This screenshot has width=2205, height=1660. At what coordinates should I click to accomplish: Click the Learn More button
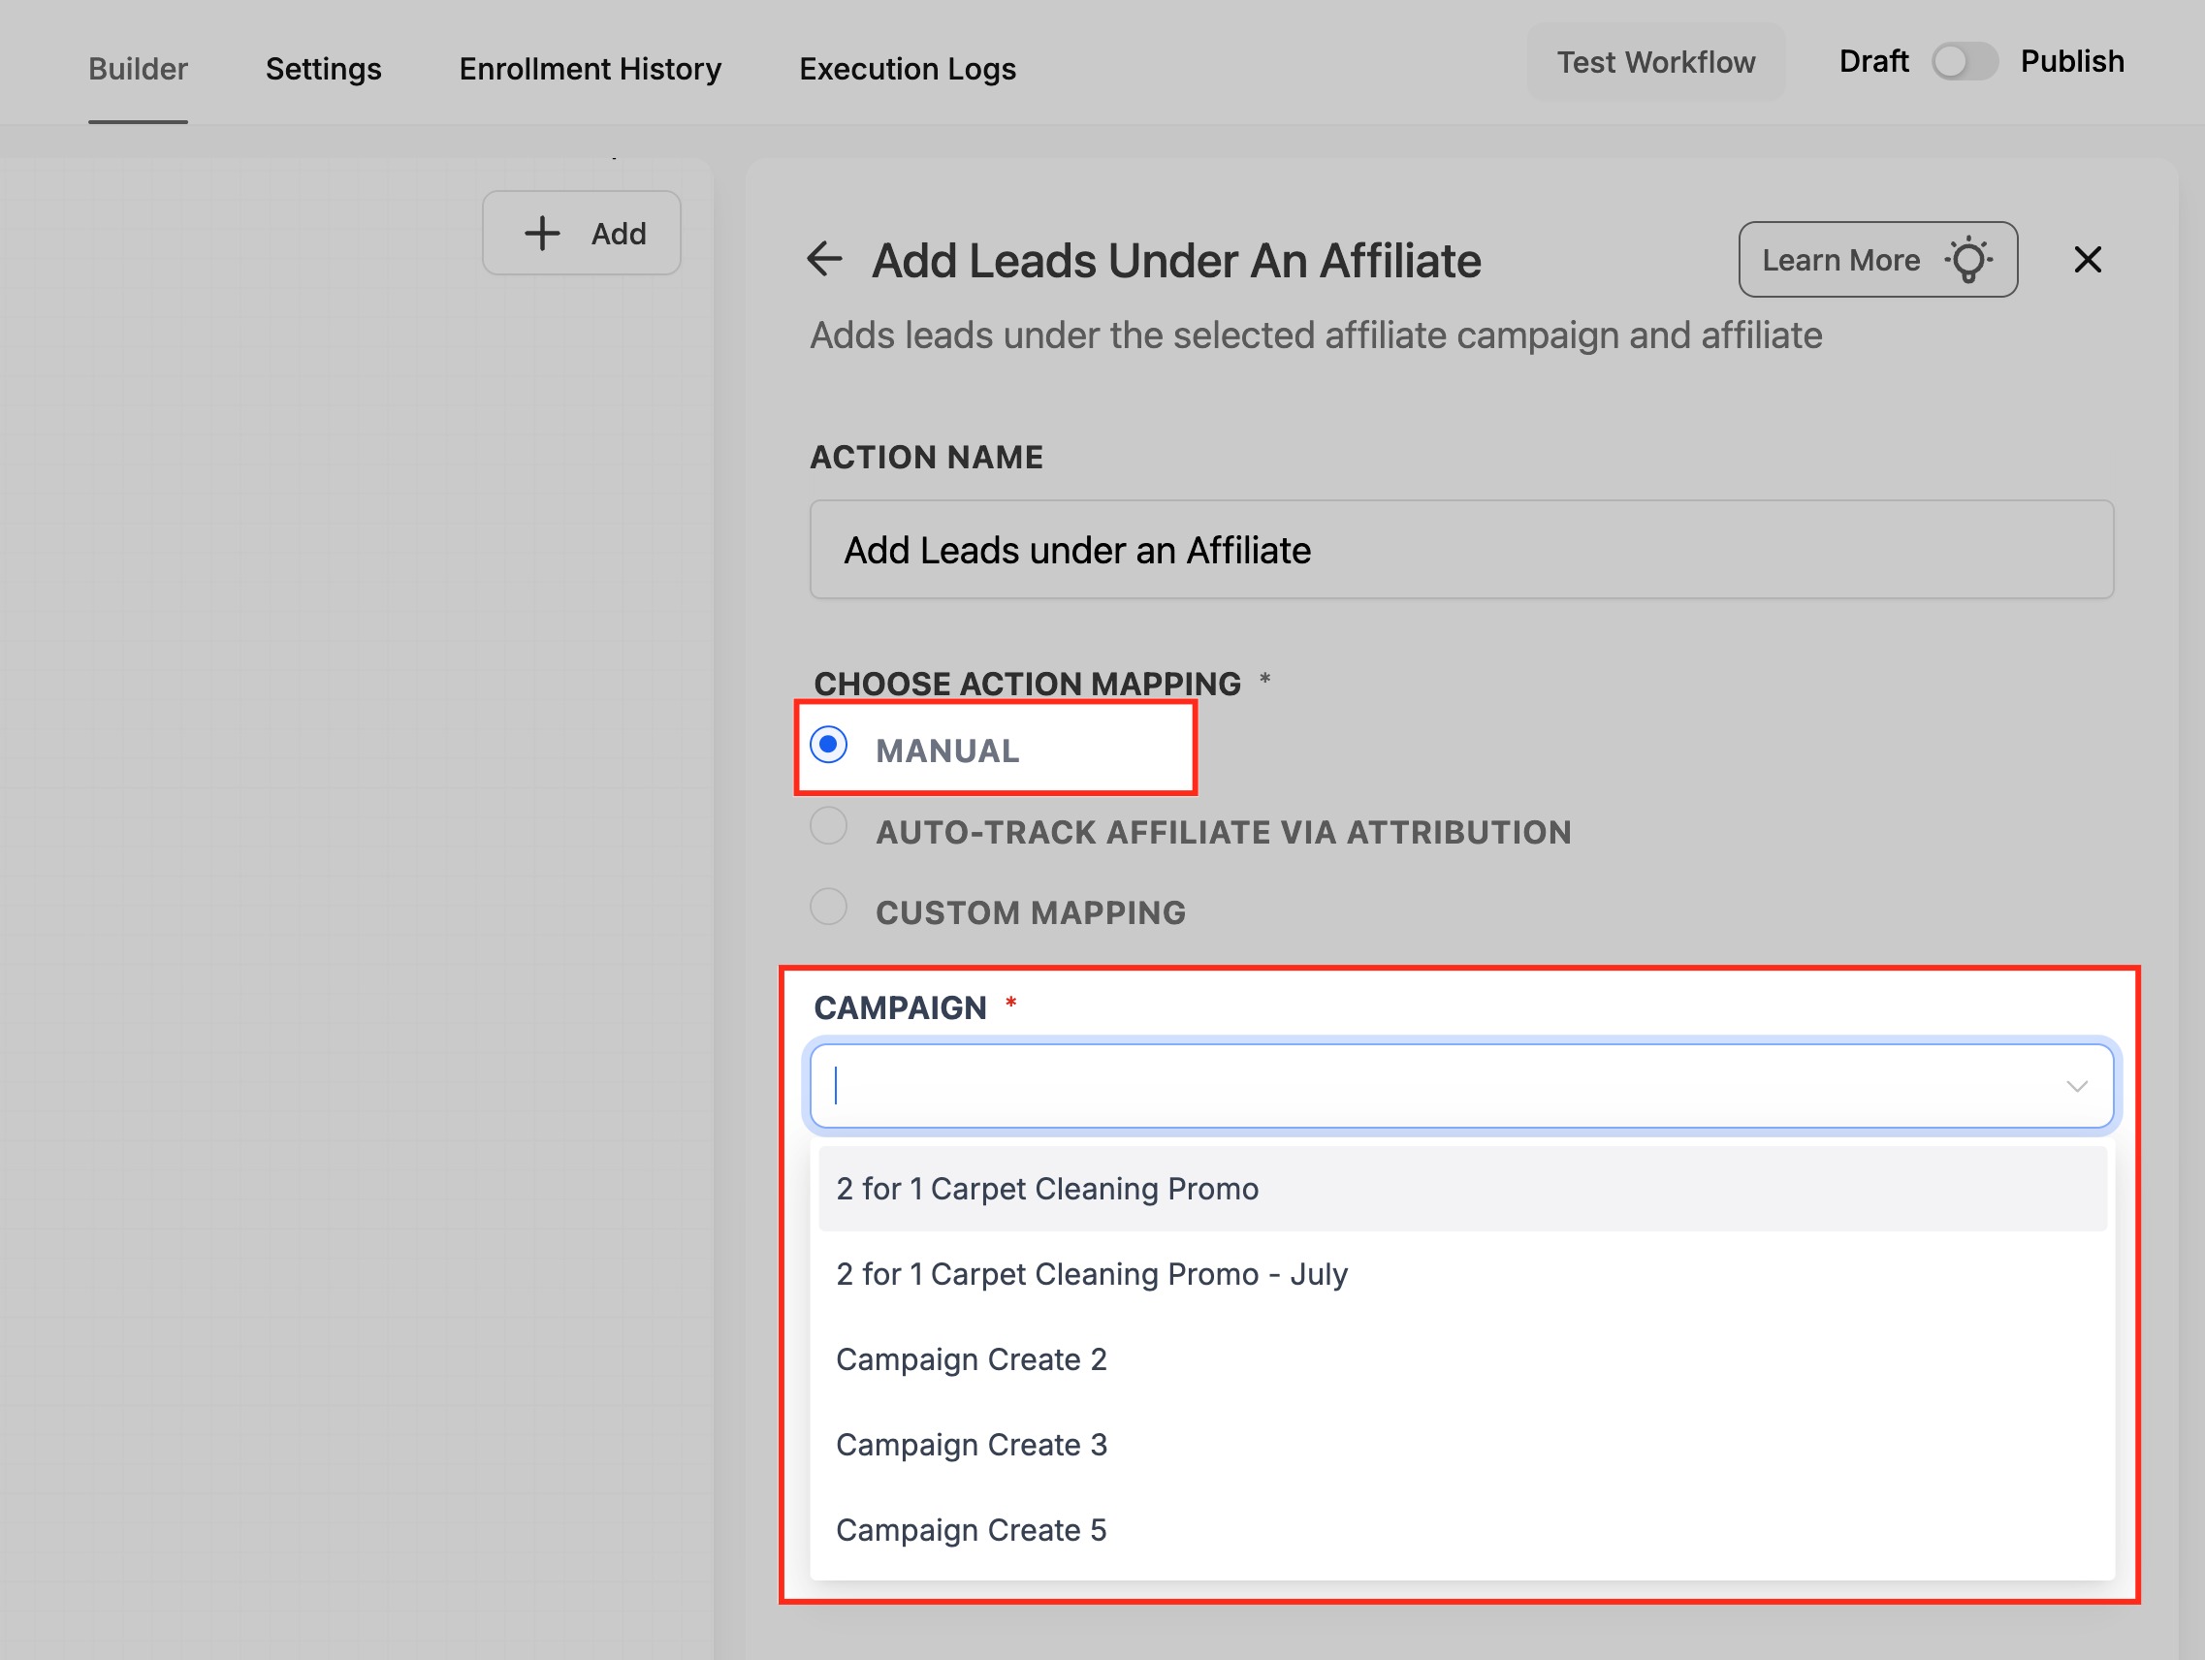(x=1840, y=260)
